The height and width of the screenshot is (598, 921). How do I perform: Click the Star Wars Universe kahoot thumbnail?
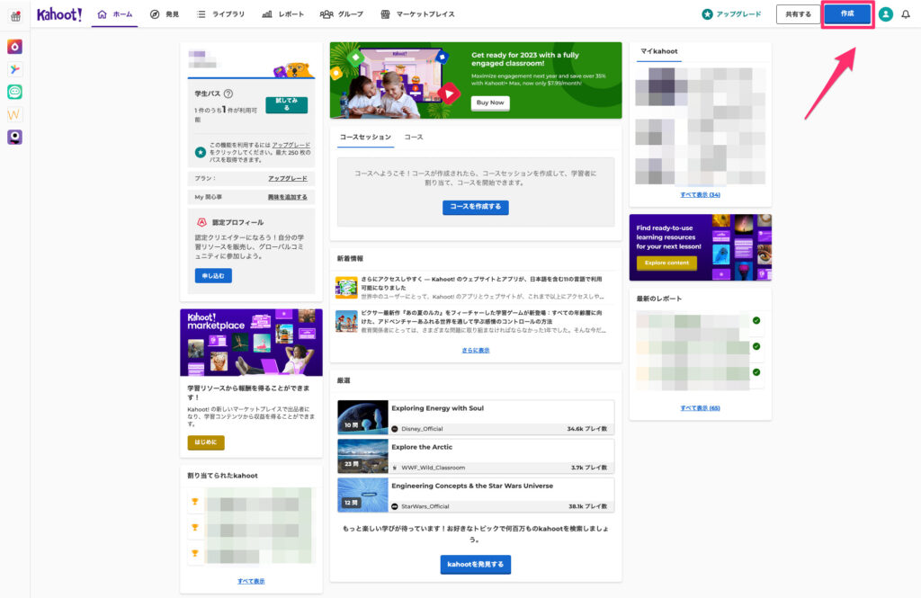[x=363, y=495]
